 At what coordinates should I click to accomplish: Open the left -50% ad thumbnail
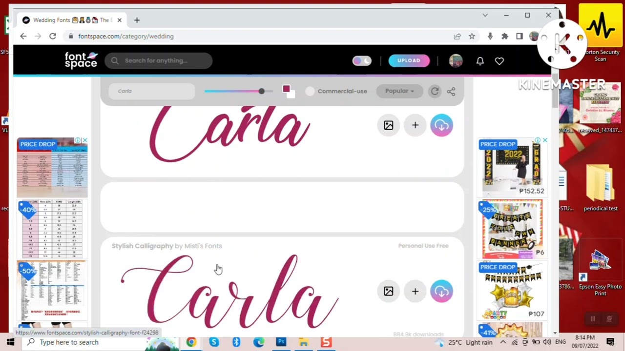[x=52, y=291]
